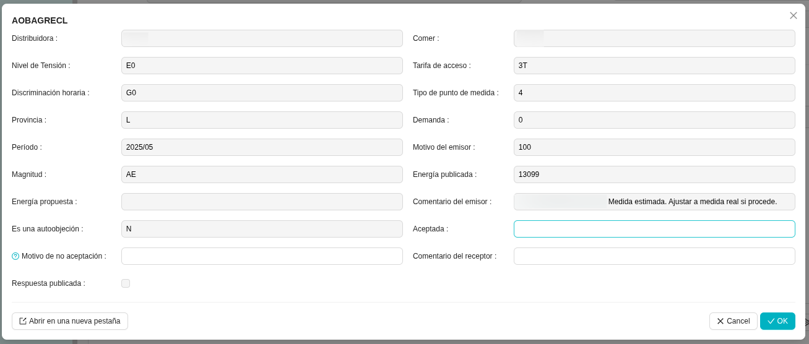
Task: Toggle the Respuesta publicada checkbox
Action: pyautogui.click(x=126, y=283)
